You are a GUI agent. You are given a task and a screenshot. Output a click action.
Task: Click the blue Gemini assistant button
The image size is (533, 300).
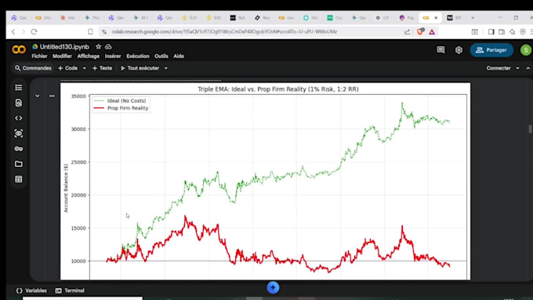273,287
